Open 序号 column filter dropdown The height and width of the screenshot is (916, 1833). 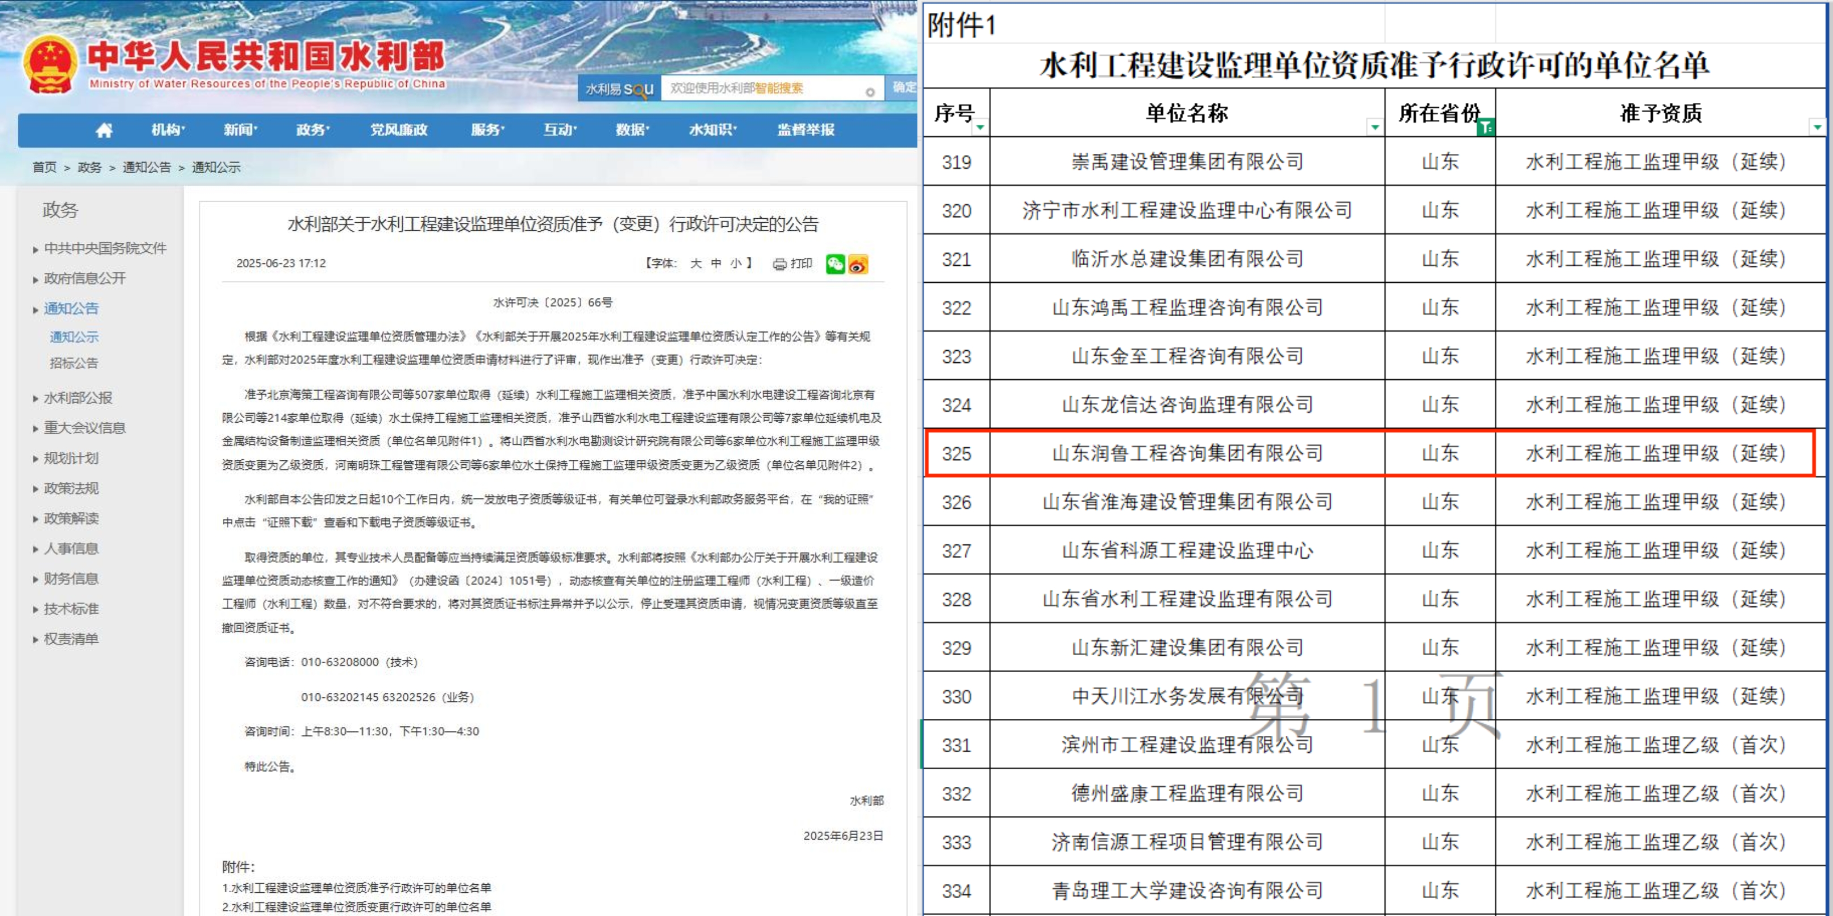tap(980, 127)
